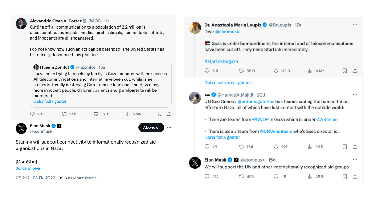
Task: Retweet the AOC post with 23 B
Action: pos(64,114)
